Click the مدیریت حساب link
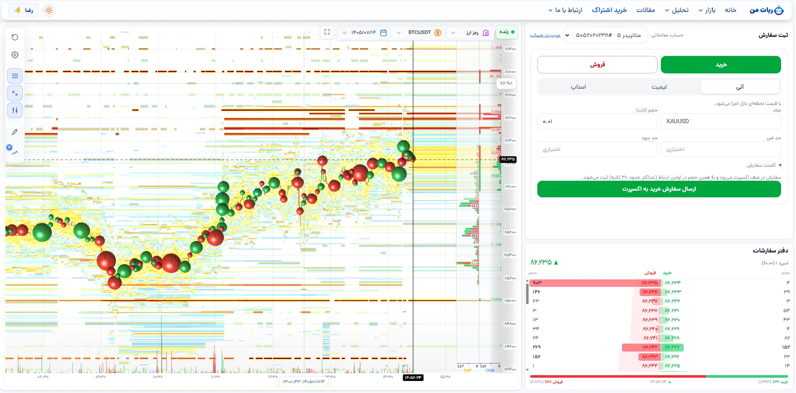This screenshot has width=796, height=393. coord(545,35)
